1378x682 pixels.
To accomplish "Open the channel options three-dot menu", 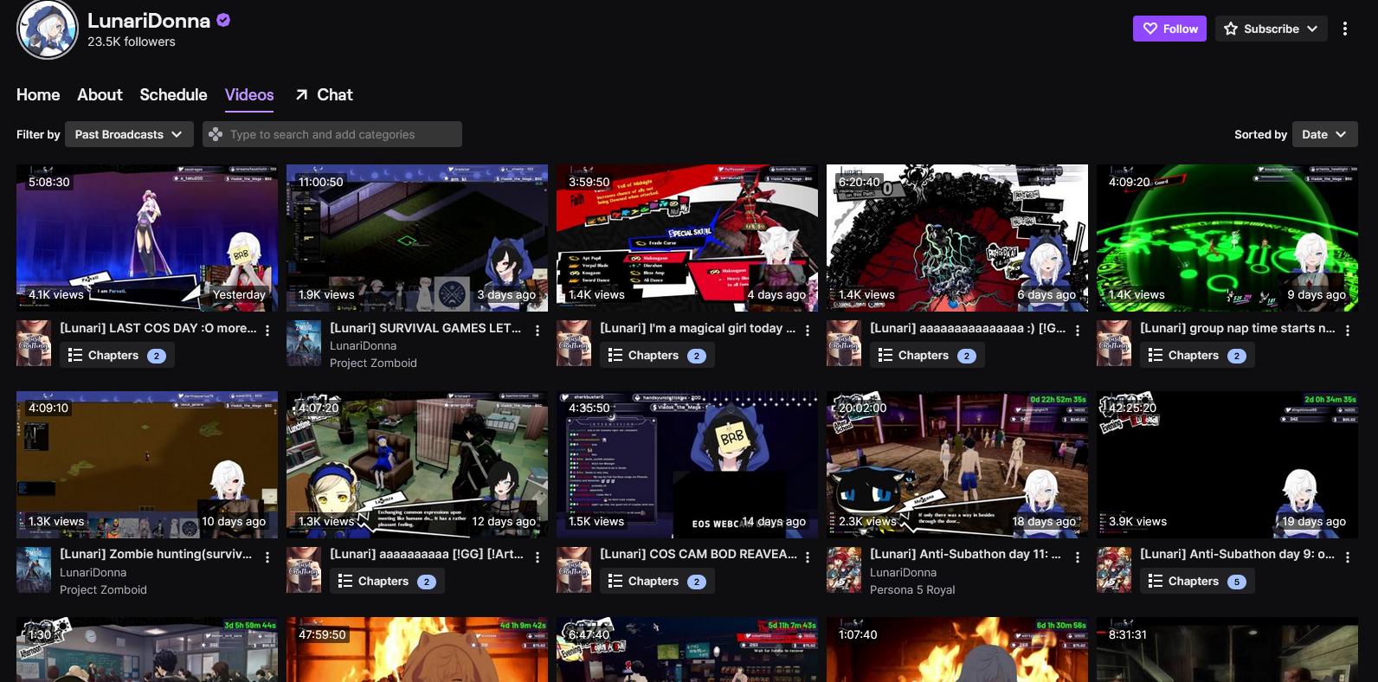I will [x=1344, y=29].
